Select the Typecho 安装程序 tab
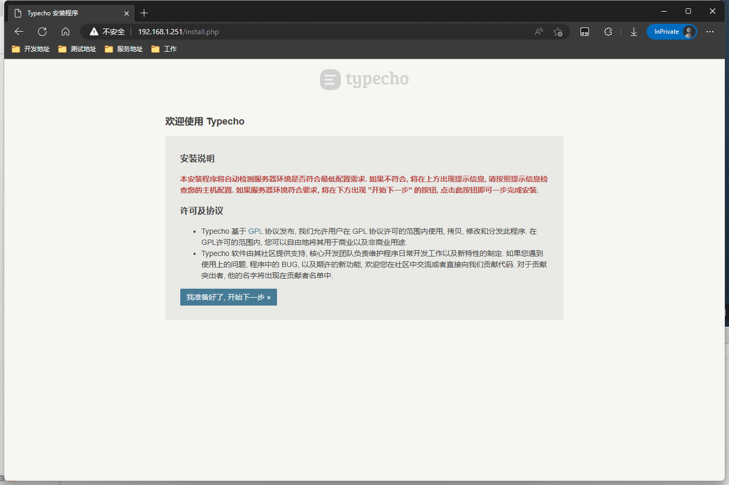 [71, 13]
